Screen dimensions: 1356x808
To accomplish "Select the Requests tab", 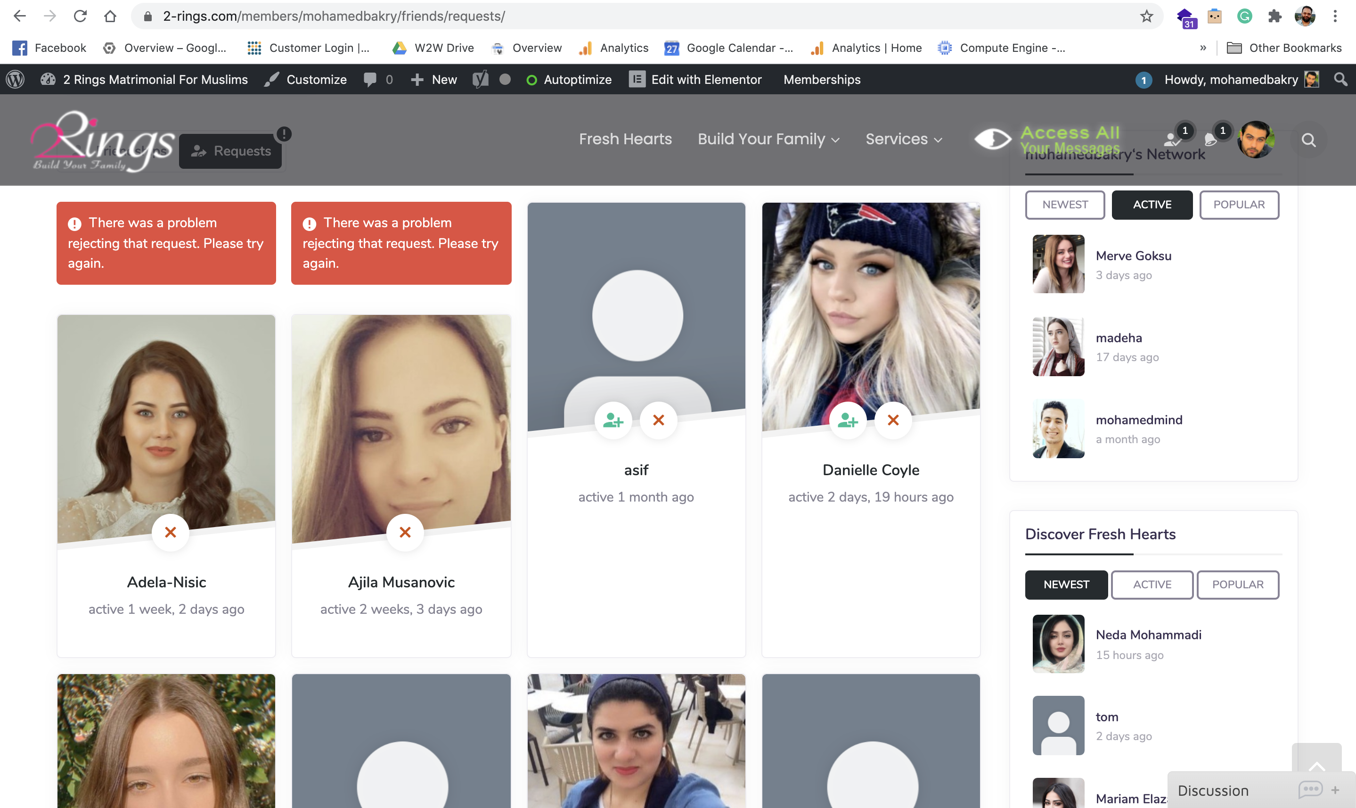I will tap(231, 151).
